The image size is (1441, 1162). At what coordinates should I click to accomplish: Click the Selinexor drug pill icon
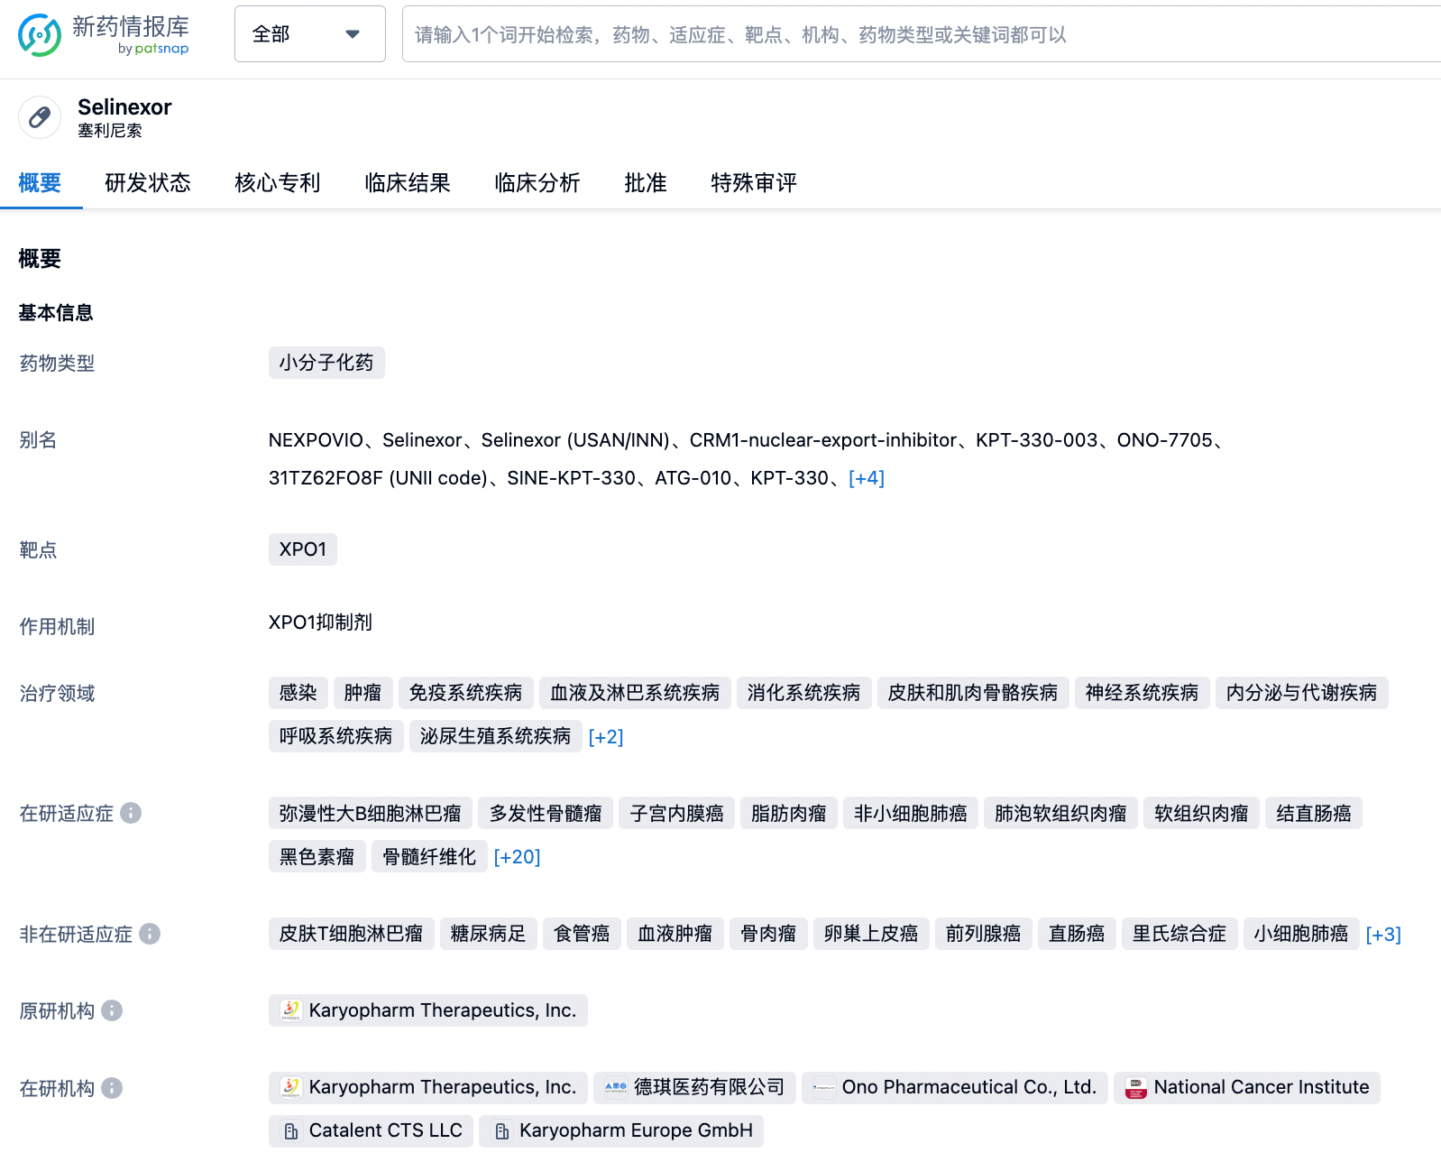point(40,117)
